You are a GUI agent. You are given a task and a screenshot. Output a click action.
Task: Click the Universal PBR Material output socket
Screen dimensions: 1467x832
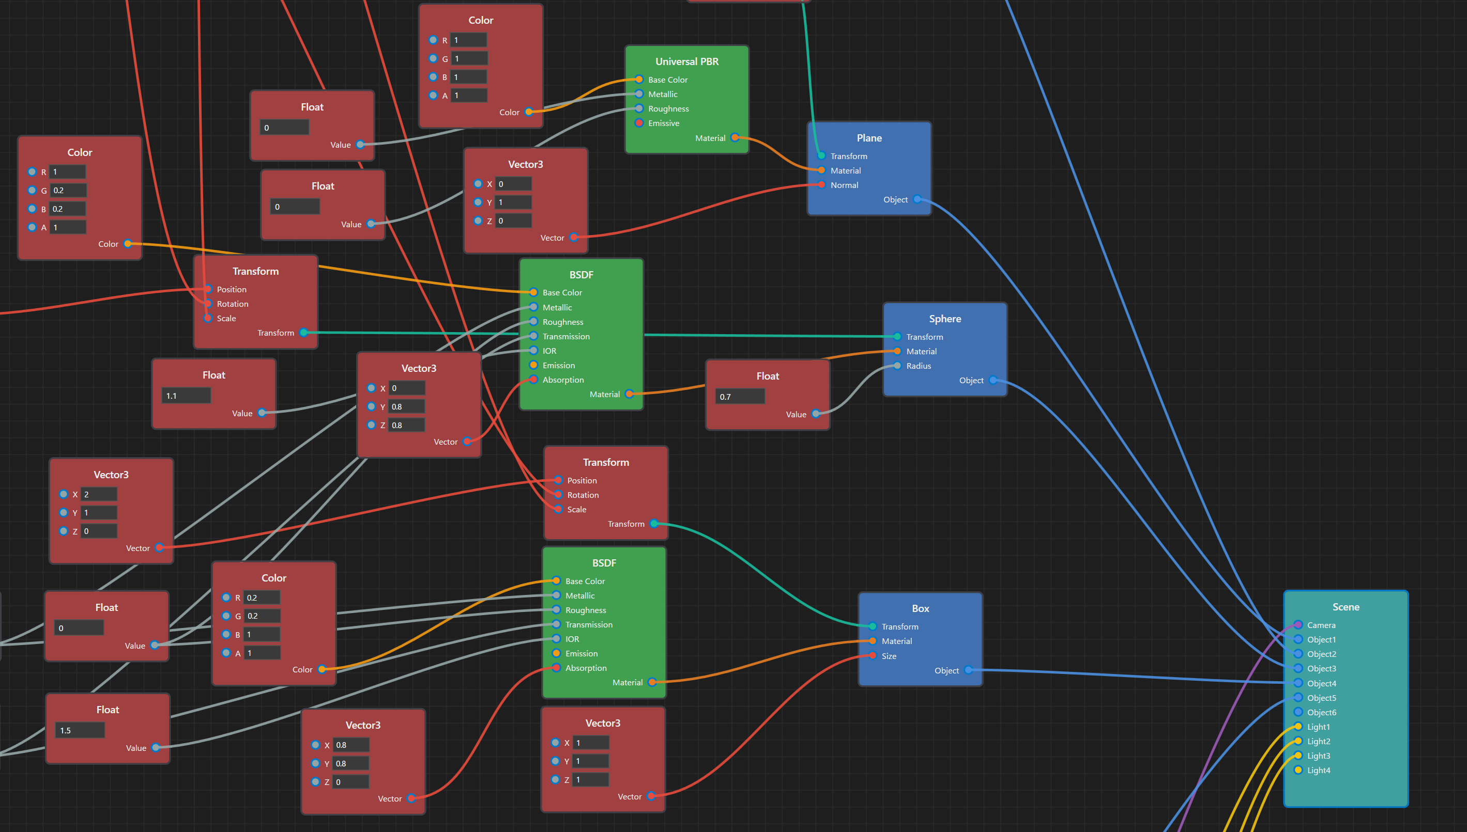pos(735,138)
